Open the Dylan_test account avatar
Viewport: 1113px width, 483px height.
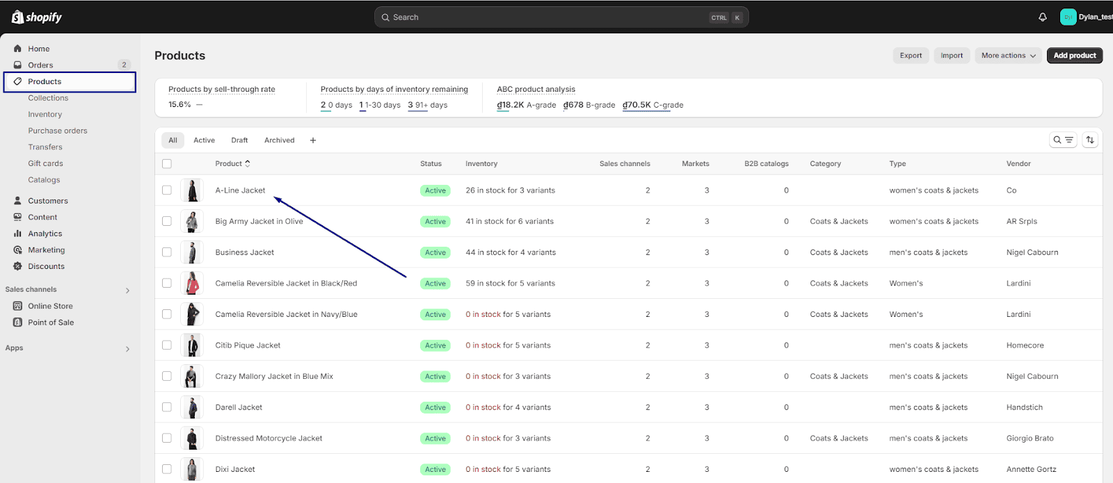click(1068, 17)
